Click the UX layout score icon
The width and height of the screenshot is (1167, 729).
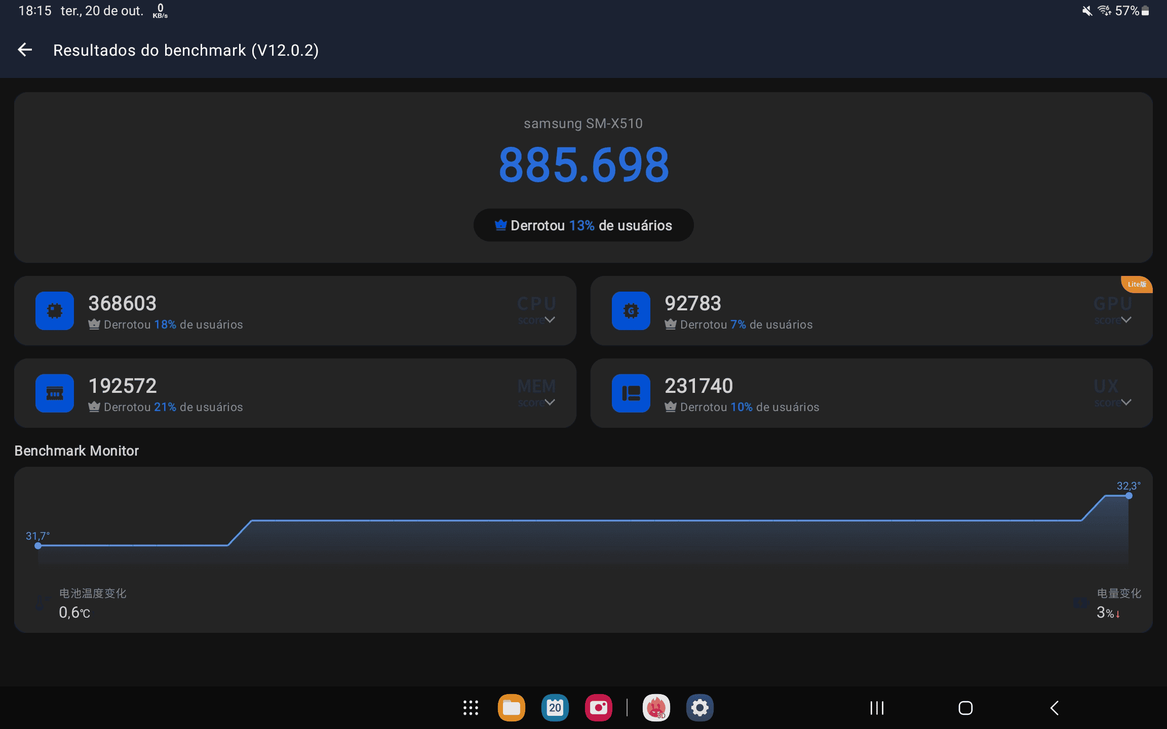click(x=631, y=393)
